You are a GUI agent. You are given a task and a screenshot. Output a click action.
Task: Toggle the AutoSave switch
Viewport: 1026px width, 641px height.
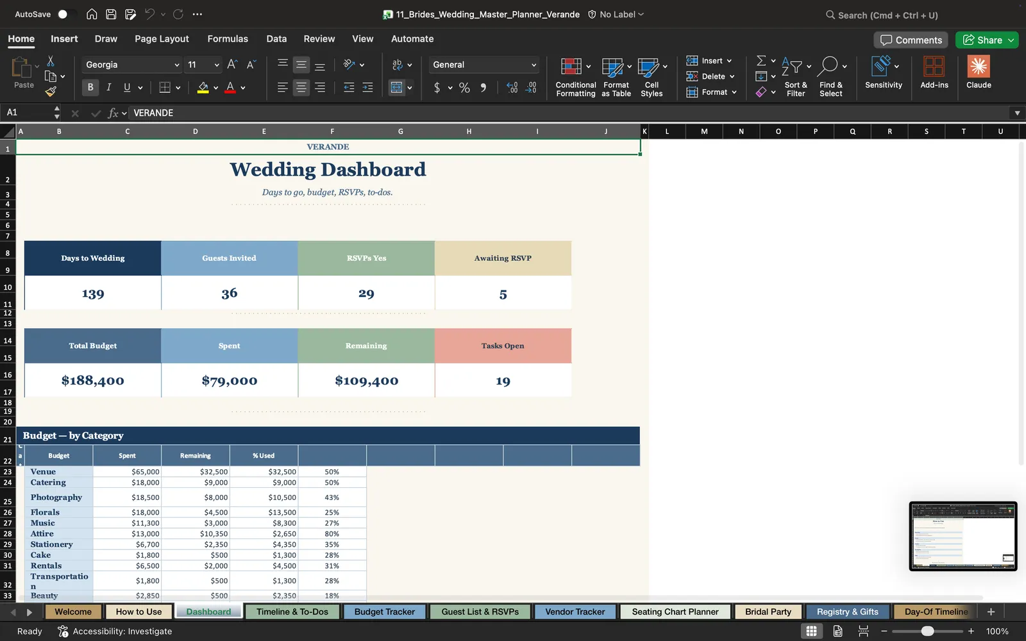click(x=65, y=14)
